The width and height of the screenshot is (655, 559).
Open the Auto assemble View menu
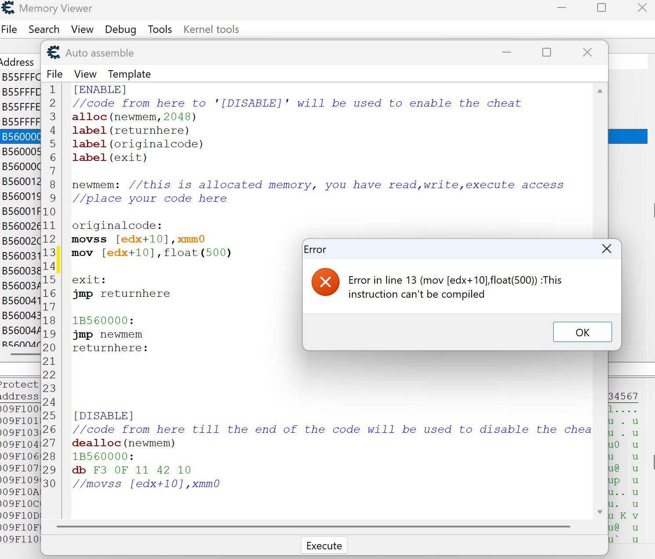(85, 74)
